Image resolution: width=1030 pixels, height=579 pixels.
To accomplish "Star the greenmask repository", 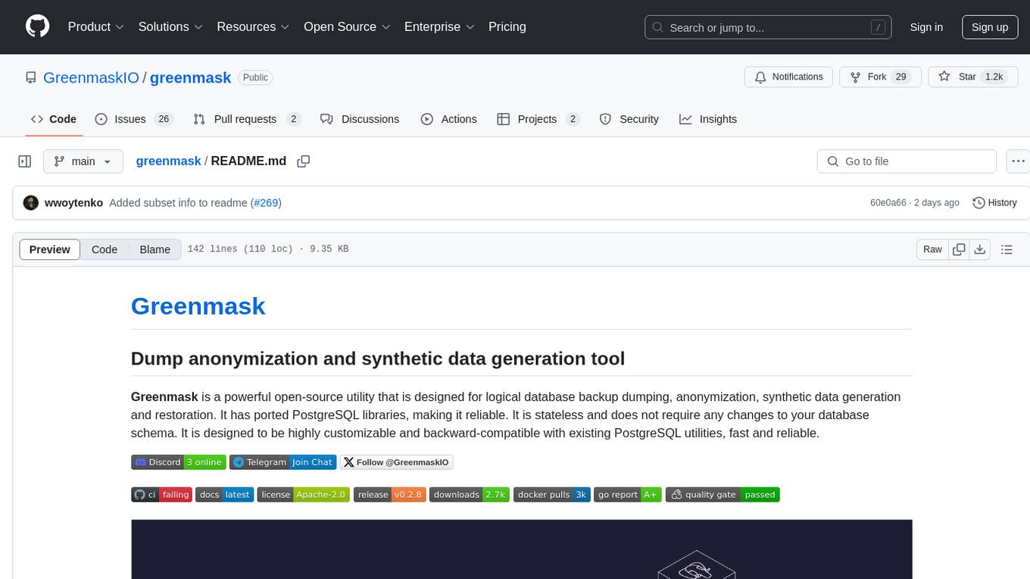I will 972,77.
